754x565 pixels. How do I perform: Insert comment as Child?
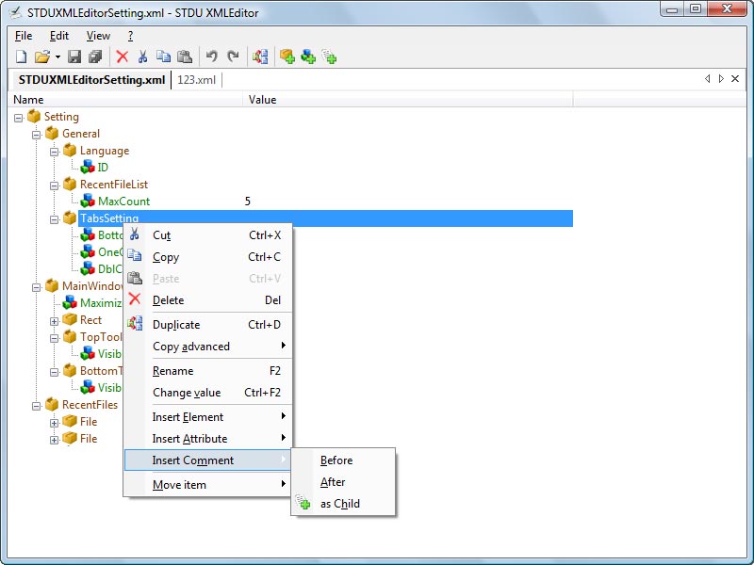[343, 504]
